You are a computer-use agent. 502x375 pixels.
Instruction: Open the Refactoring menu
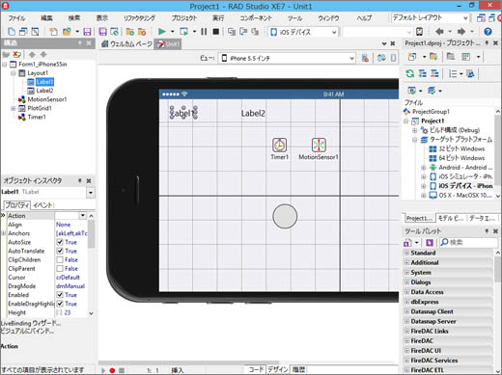139,18
